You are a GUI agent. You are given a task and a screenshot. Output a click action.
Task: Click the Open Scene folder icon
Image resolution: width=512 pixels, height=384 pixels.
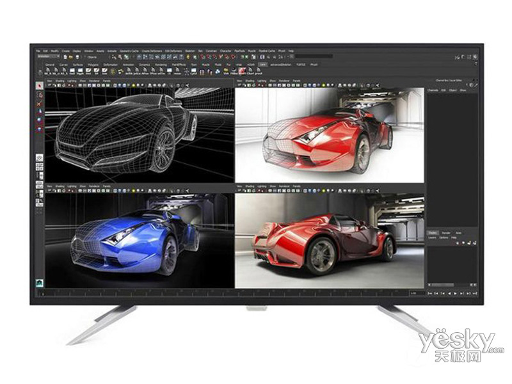coord(70,57)
